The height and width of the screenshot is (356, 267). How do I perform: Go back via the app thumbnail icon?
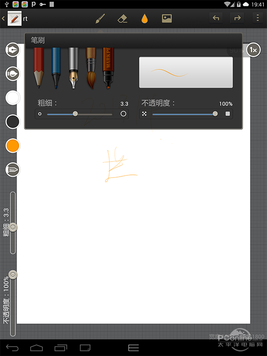coord(15,18)
